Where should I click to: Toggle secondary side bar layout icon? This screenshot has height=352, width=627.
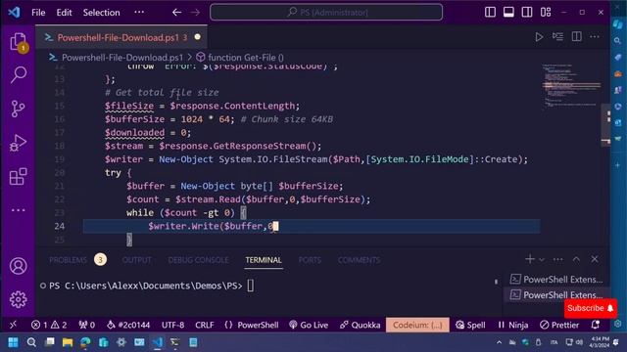point(527,13)
